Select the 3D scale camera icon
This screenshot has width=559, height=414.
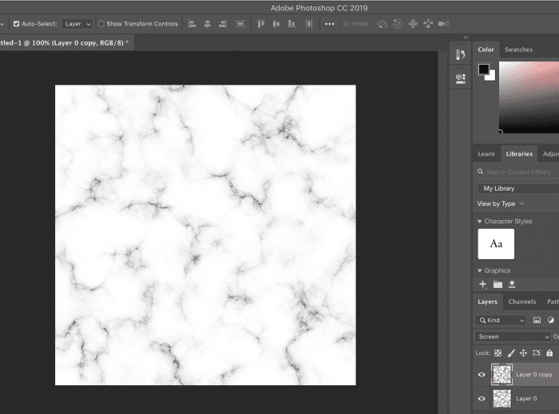443,24
